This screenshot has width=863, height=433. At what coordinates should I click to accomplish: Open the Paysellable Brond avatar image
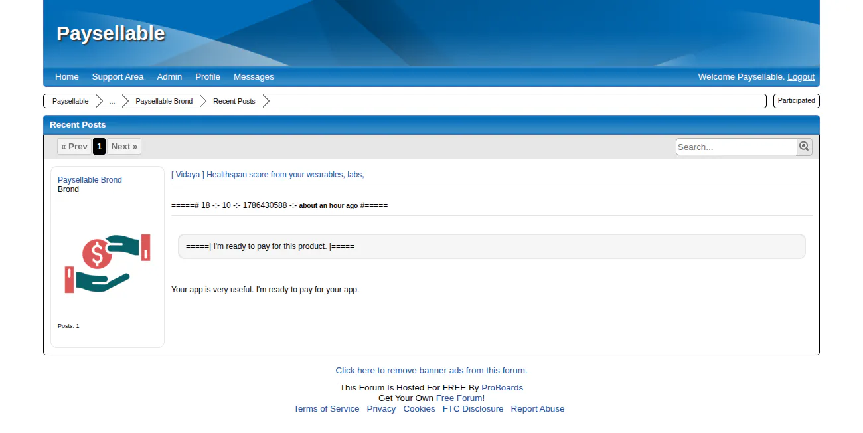point(108,264)
